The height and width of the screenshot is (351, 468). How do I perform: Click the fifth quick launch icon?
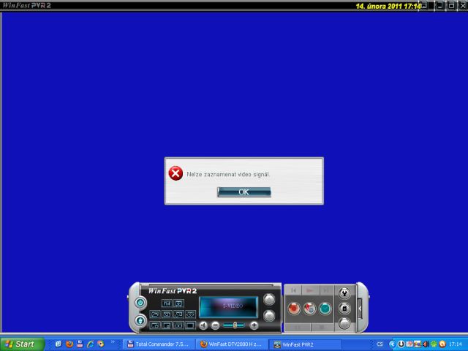[x=101, y=344]
